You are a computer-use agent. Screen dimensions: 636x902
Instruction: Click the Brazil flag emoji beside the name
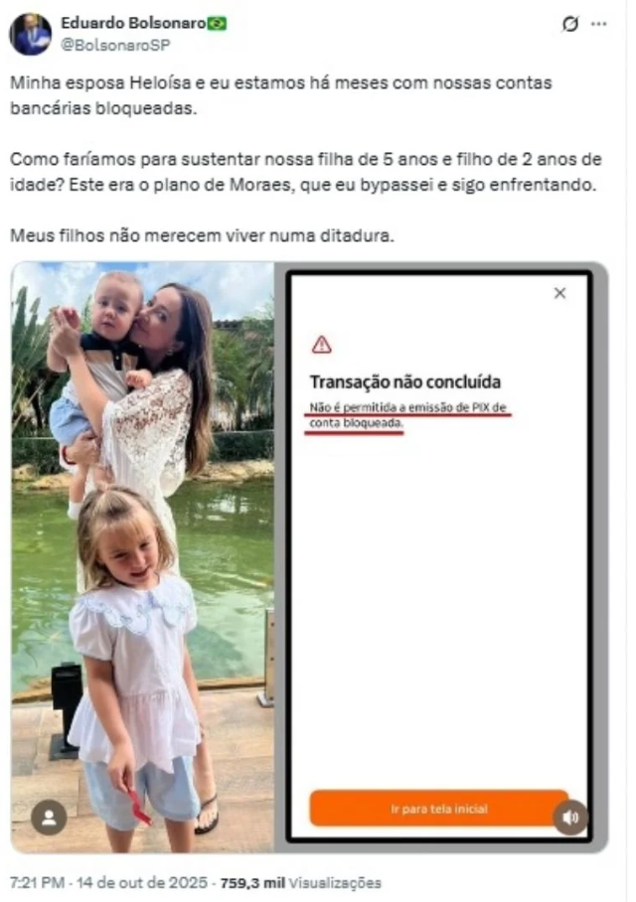(217, 23)
